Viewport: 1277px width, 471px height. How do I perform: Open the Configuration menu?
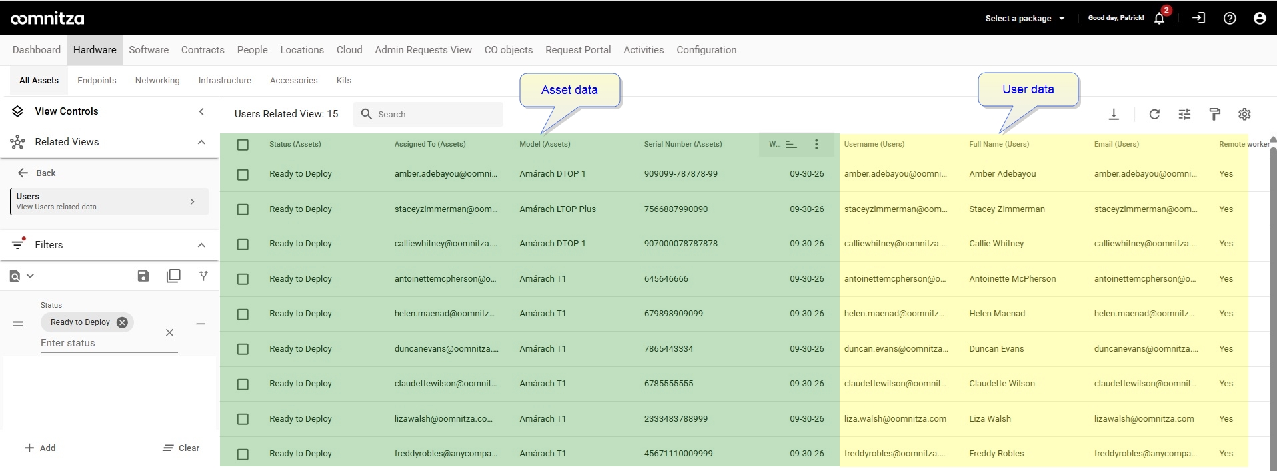pos(706,50)
